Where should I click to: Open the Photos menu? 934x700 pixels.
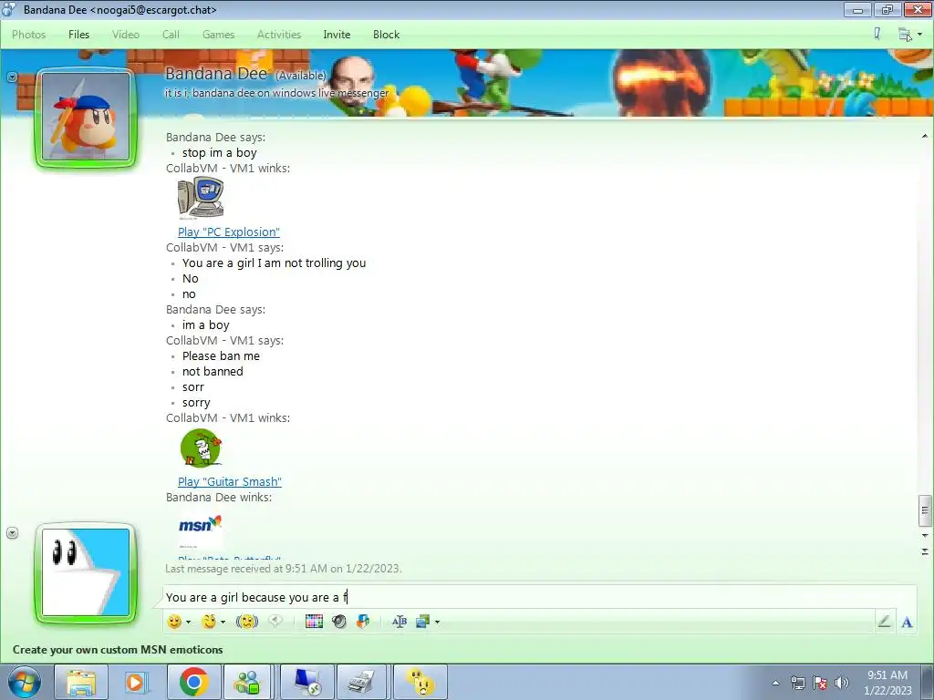point(28,35)
